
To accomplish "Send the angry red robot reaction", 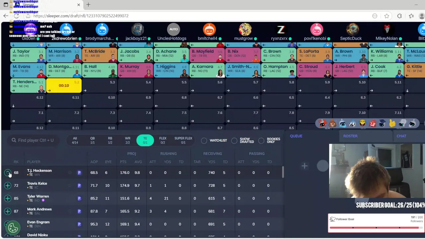I will click(373, 123).
